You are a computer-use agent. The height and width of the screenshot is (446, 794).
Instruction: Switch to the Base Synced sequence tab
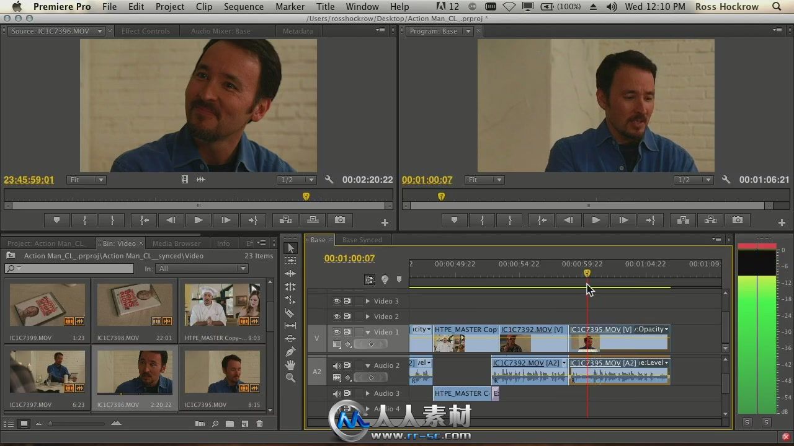(x=362, y=240)
